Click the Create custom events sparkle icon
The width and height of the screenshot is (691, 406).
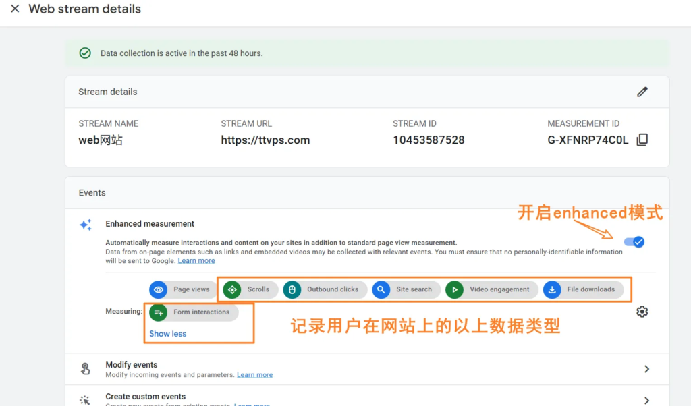(84, 400)
